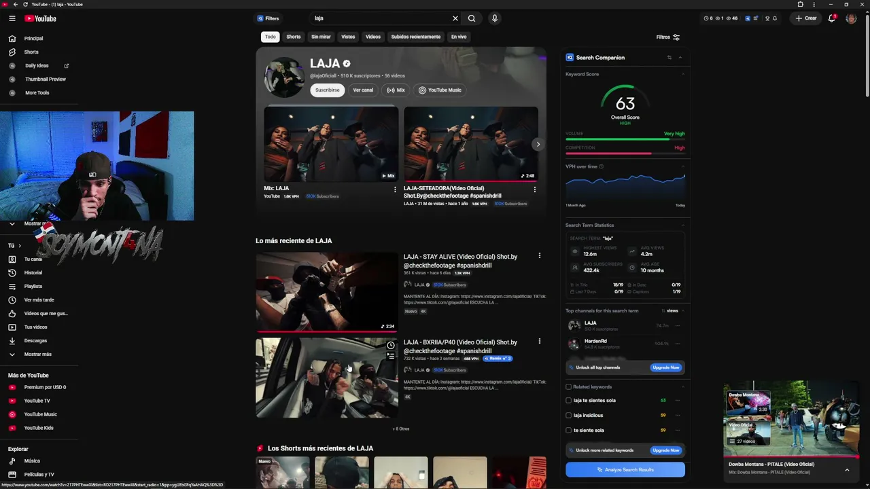Open the browser extensions puzzle icon
This screenshot has height=489, width=870.
(x=801, y=4)
